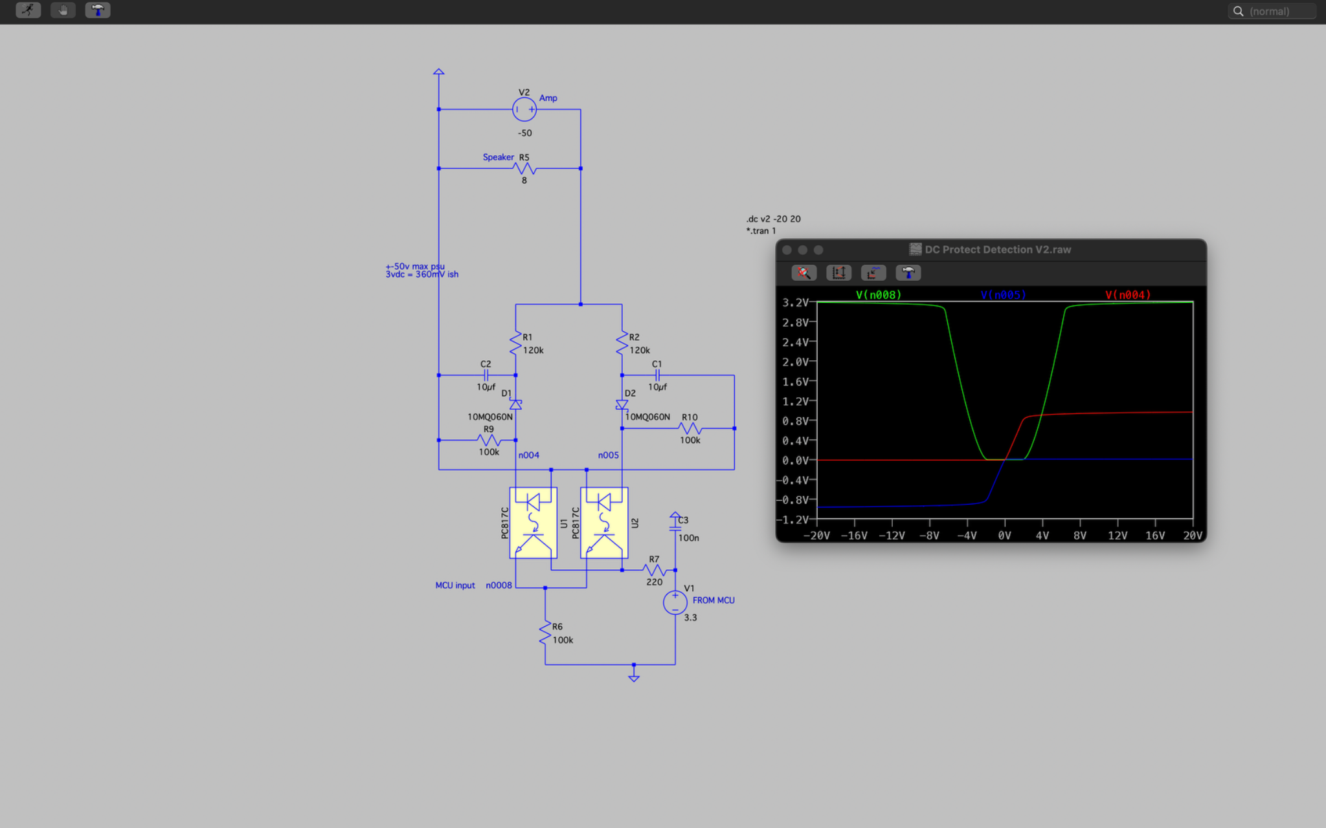Click the .dc v2 -20 20 directive
Screen dimensions: 1326x828
(774, 219)
